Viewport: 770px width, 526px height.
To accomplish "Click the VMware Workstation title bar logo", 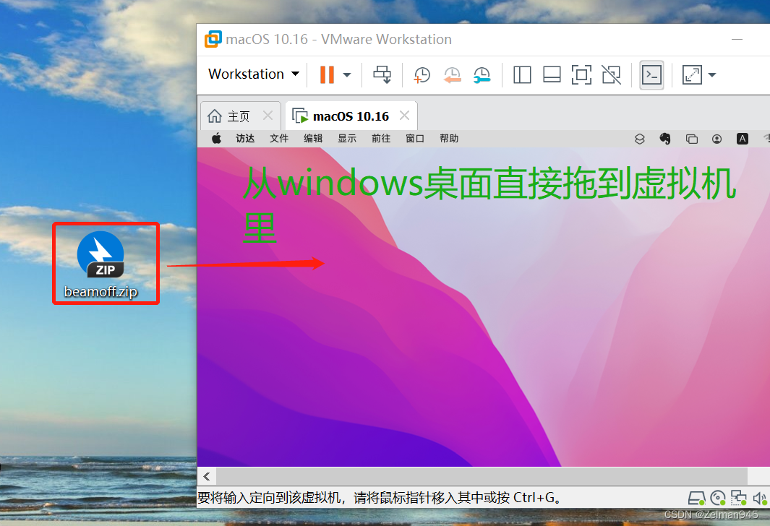I will [213, 39].
